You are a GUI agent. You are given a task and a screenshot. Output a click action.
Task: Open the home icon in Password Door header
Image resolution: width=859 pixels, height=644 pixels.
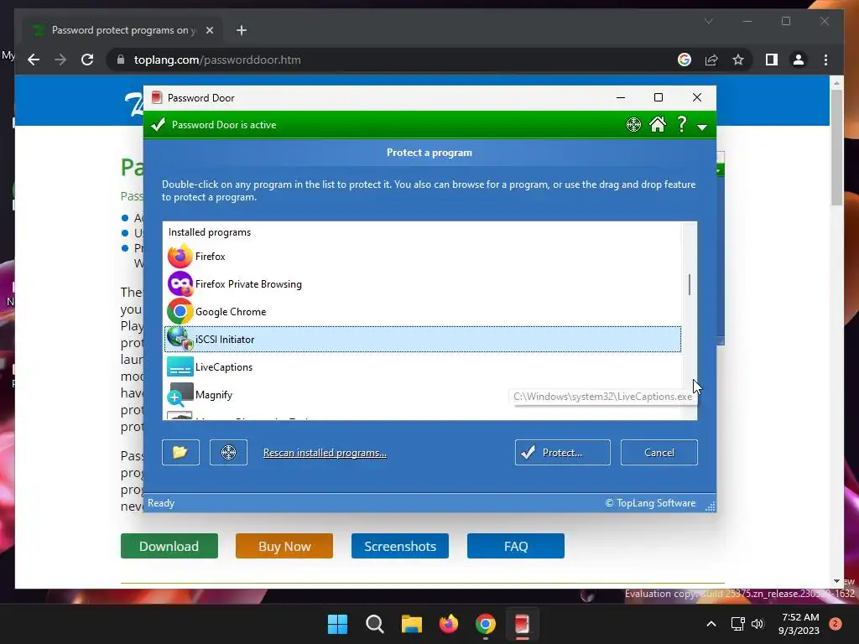[x=658, y=124]
